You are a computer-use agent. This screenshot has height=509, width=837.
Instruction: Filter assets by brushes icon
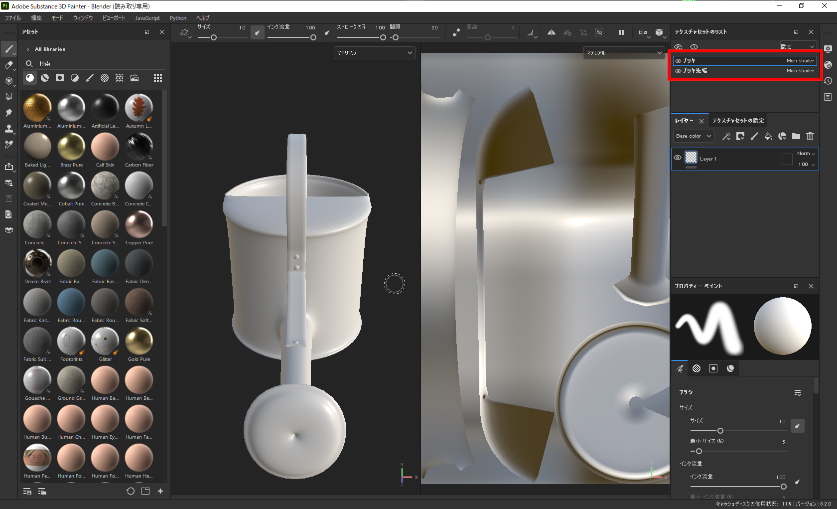[90, 78]
